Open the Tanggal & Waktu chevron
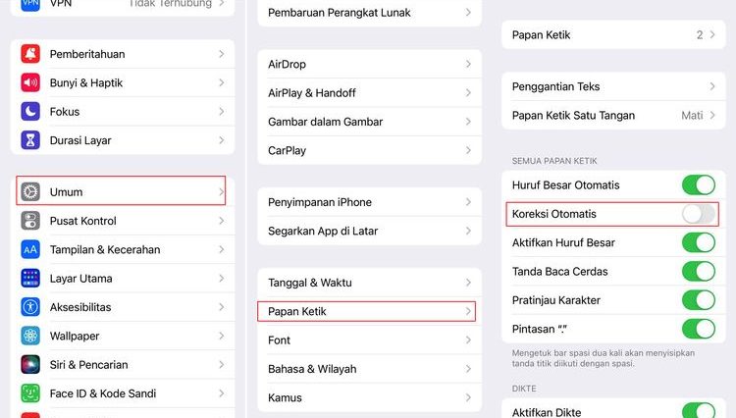 click(x=468, y=283)
